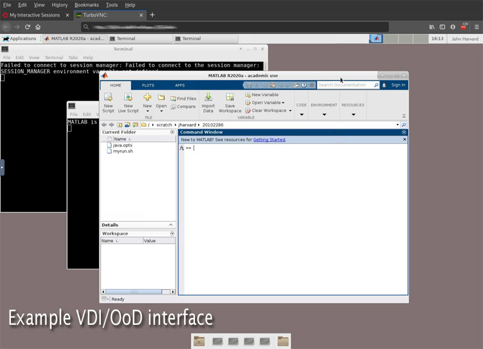Viewport: 483px width, 349px height.
Task: Click the Import Data icon
Action: (208, 98)
